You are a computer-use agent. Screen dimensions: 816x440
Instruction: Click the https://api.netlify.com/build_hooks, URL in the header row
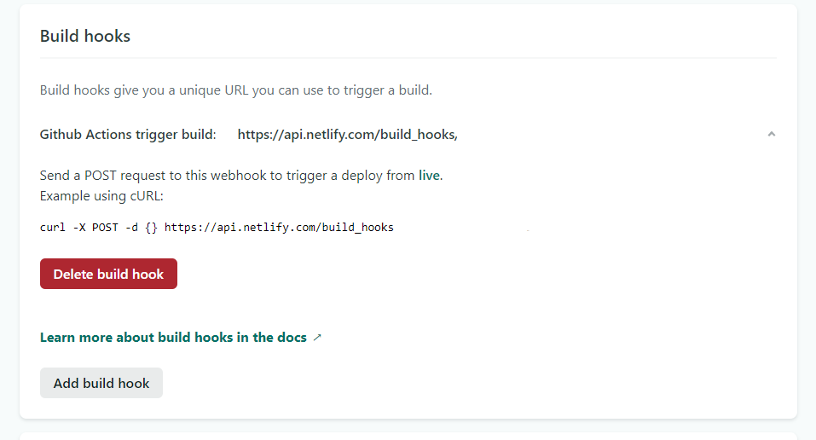coord(348,135)
